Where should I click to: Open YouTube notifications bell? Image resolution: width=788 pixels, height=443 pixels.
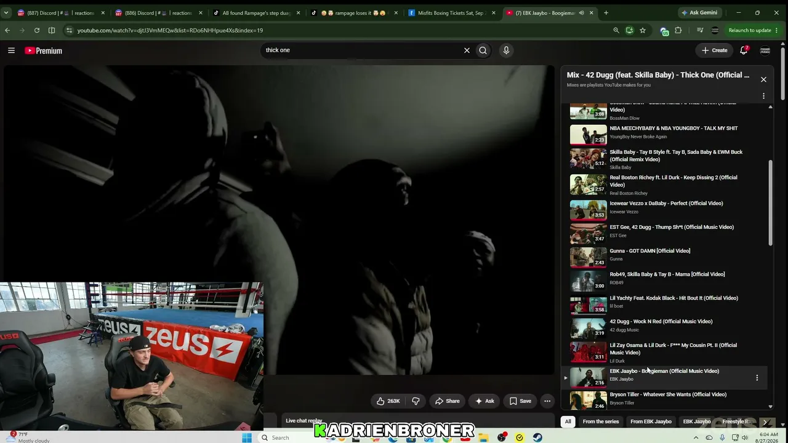coord(744,50)
